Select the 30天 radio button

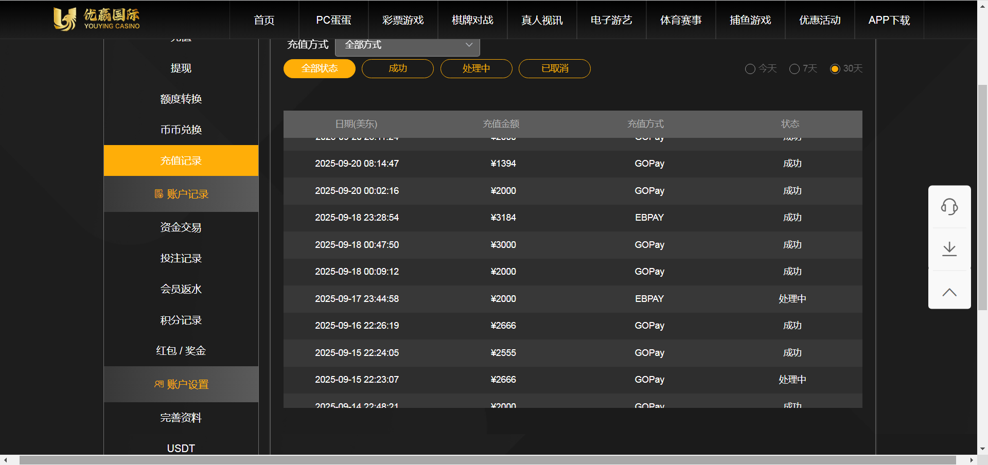coord(835,69)
